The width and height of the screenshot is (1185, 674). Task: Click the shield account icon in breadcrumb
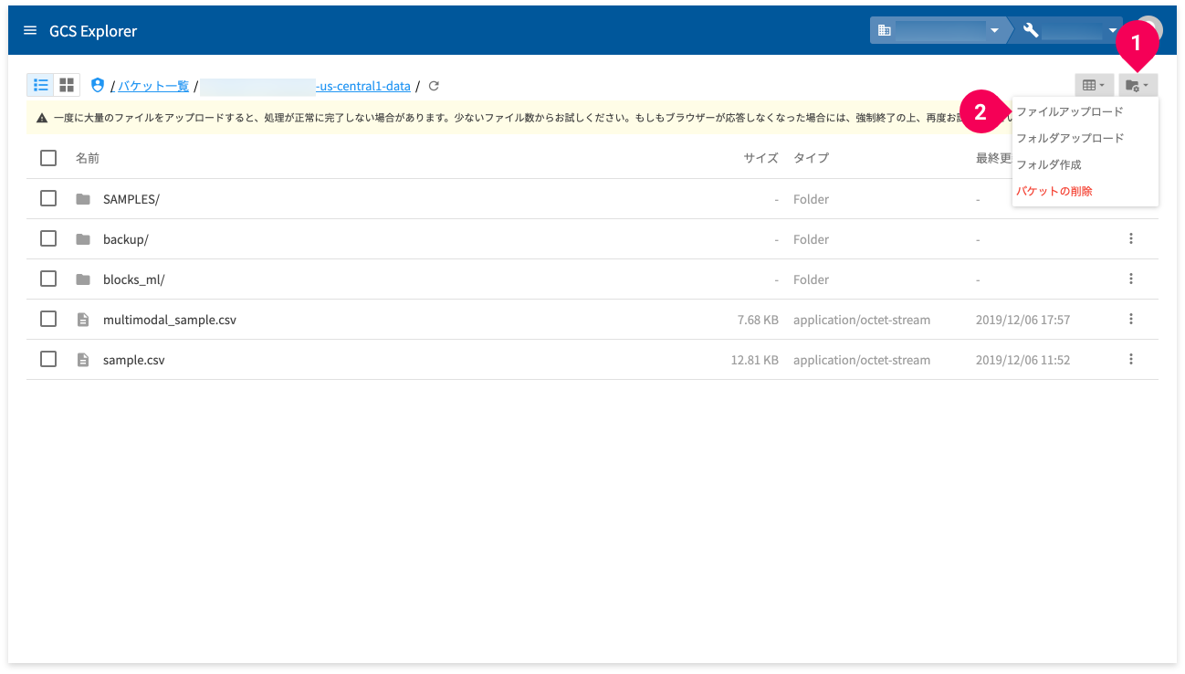98,85
